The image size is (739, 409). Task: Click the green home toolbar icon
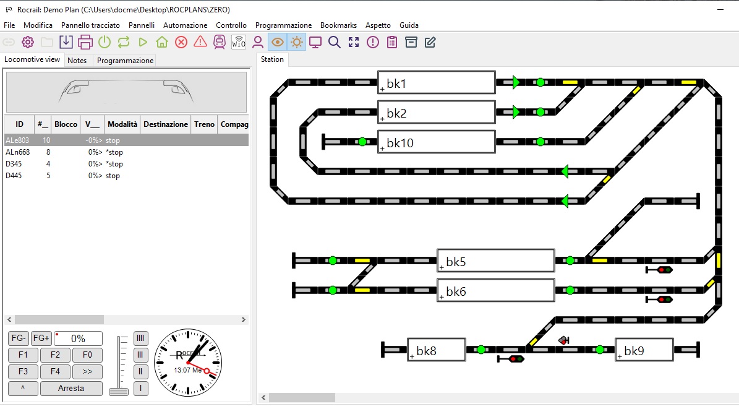click(x=162, y=42)
